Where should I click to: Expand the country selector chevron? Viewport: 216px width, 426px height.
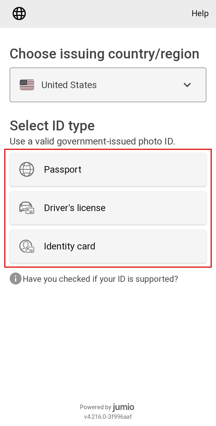pos(187,85)
